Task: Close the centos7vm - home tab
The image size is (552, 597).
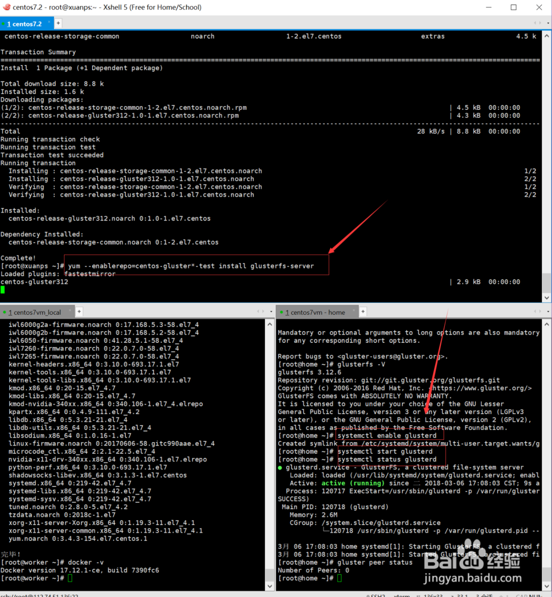Action: 354,311
